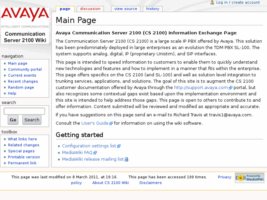Open Printable version link
Screen dimensions: 267x200
coord(24,157)
